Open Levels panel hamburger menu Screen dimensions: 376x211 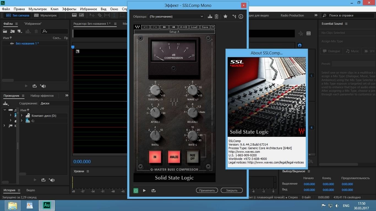(88, 171)
